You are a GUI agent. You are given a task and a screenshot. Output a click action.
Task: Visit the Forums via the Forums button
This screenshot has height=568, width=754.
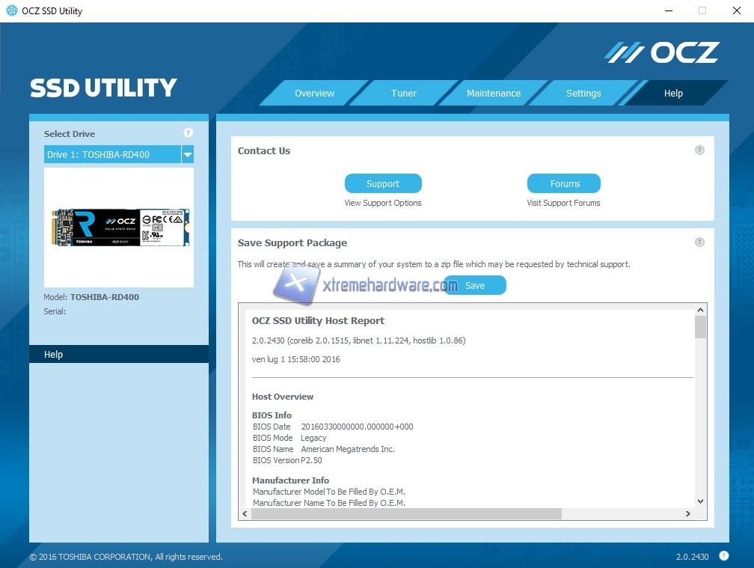(x=564, y=183)
